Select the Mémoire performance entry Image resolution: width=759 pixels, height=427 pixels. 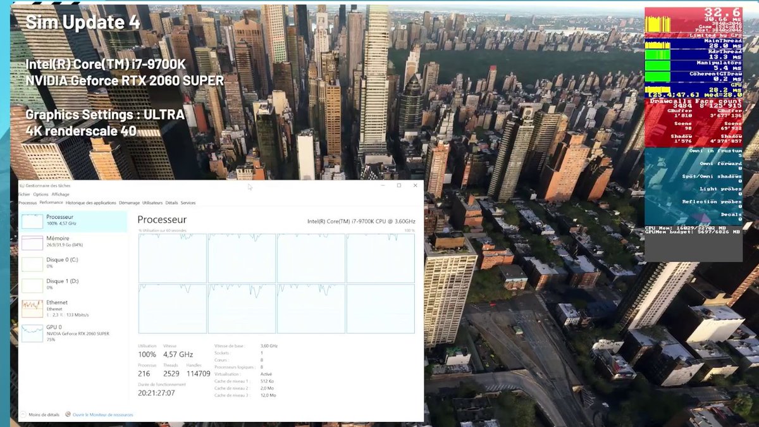tap(73, 242)
